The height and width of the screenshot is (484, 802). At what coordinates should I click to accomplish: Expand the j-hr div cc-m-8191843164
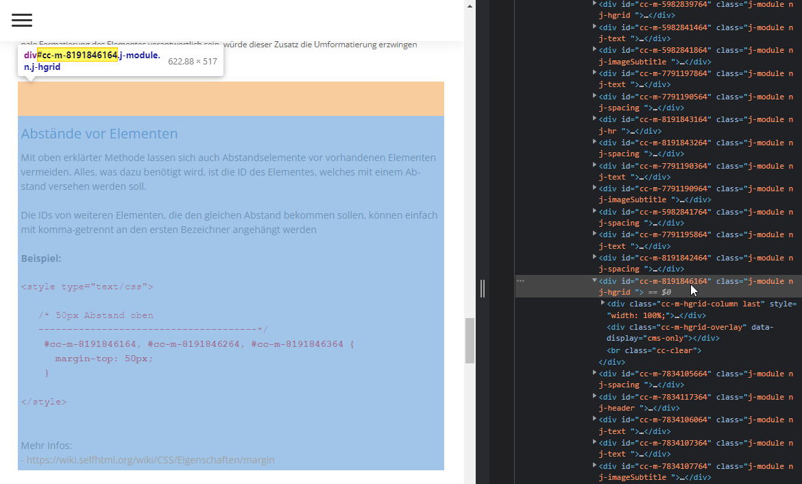tap(595, 119)
